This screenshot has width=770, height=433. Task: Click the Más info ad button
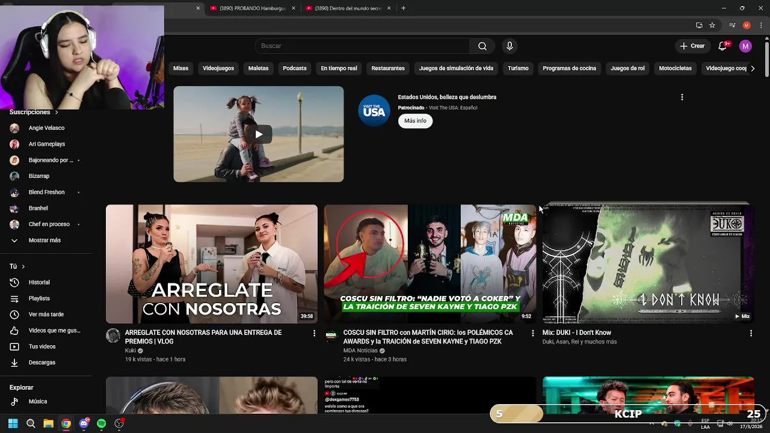click(x=415, y=121)
